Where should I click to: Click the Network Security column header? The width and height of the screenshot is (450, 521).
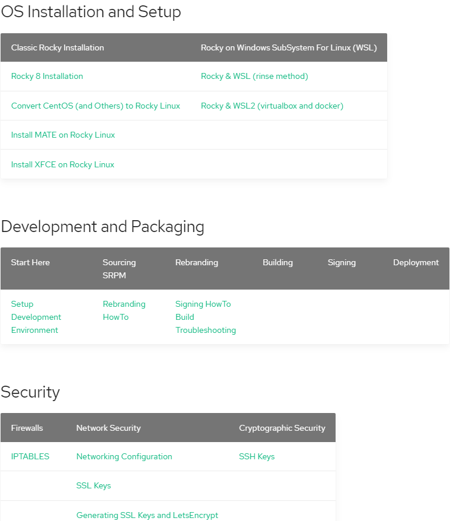coord(108,428)
